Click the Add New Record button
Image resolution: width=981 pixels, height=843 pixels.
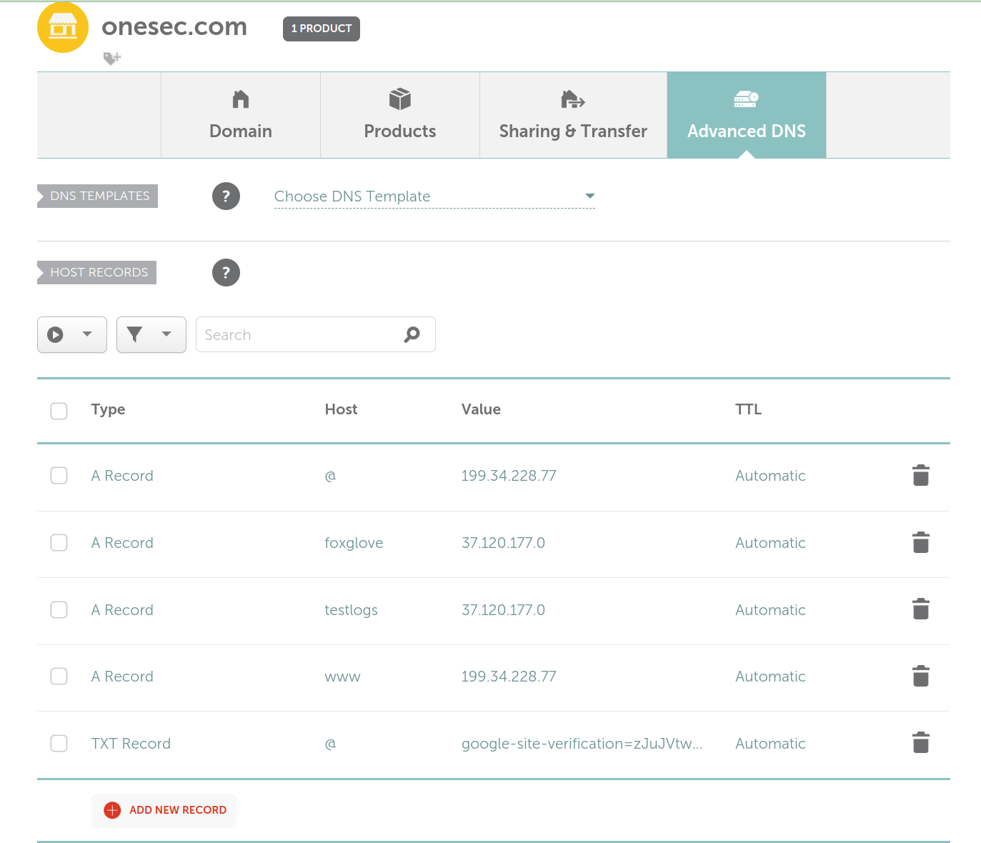(x=165, y=810)
